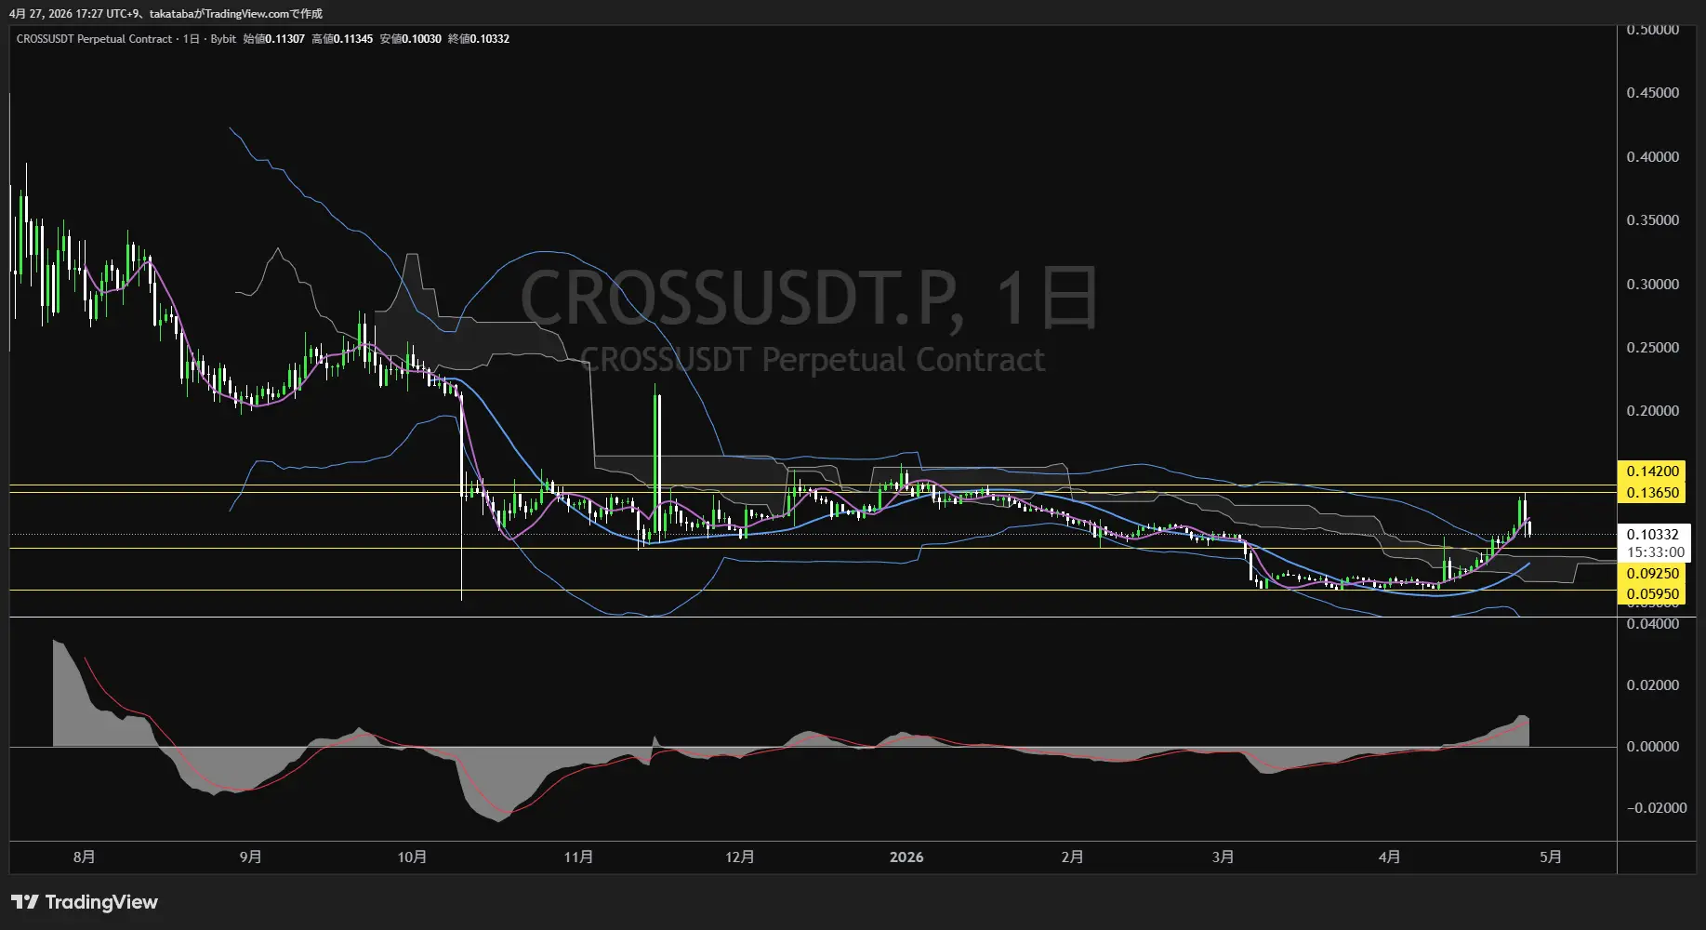The height and width of the screenshot is (930, 1706).
Task: Select 10月 on the time axis
Action: [412, 857]
